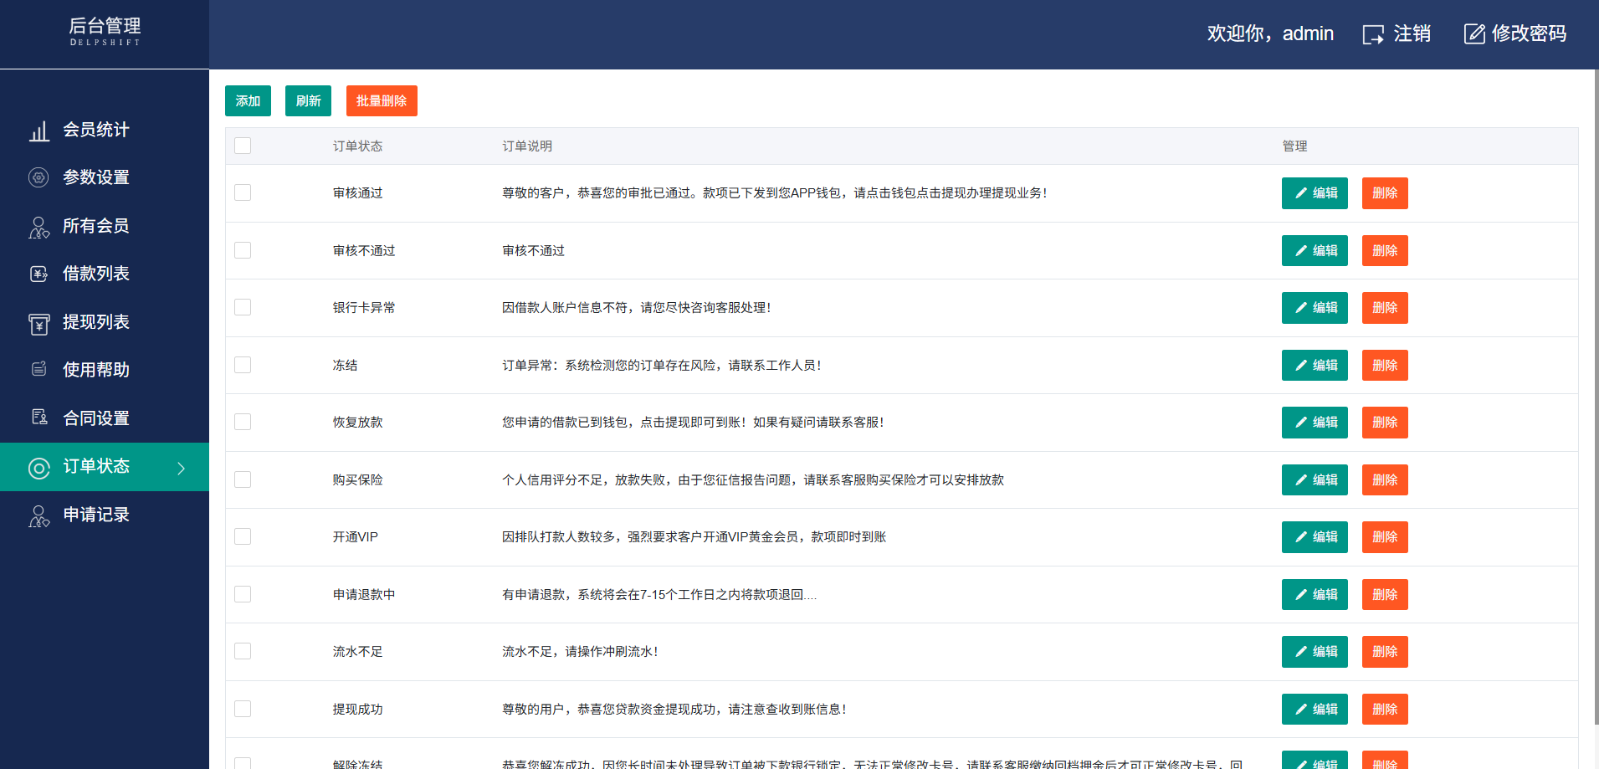
Task: Edit the 冻结 row
Action: point(1315,366)
